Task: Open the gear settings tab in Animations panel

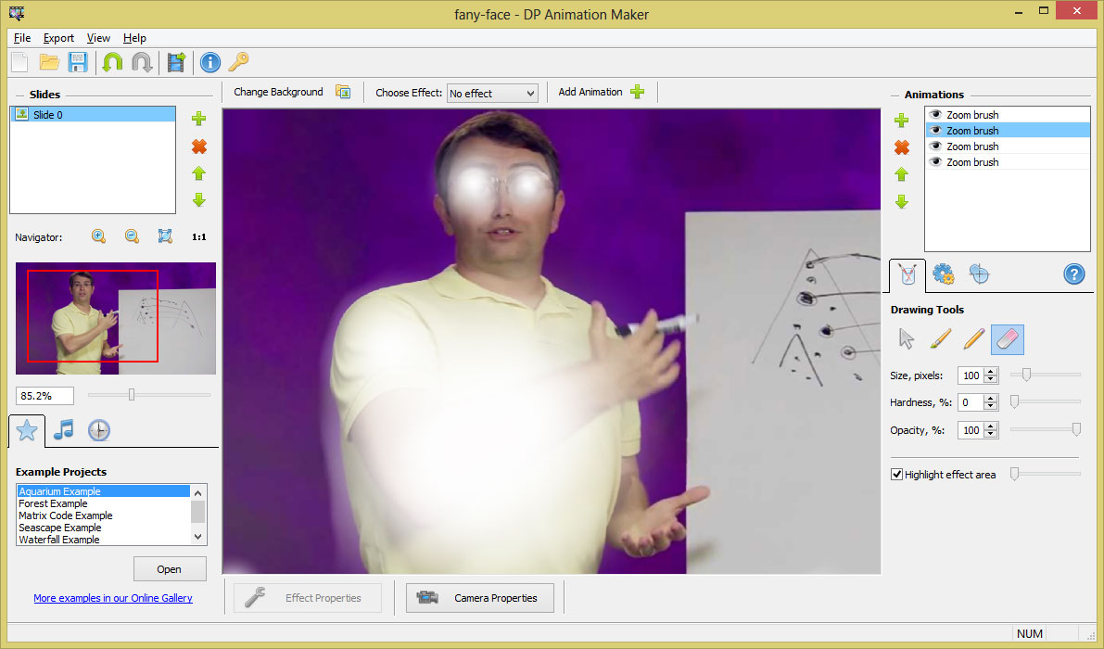Action: coord(944,274)
